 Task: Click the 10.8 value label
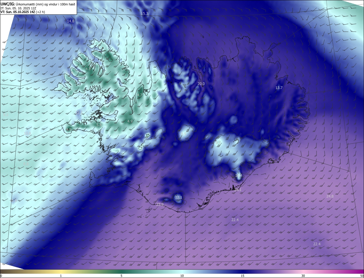[28, 133]
